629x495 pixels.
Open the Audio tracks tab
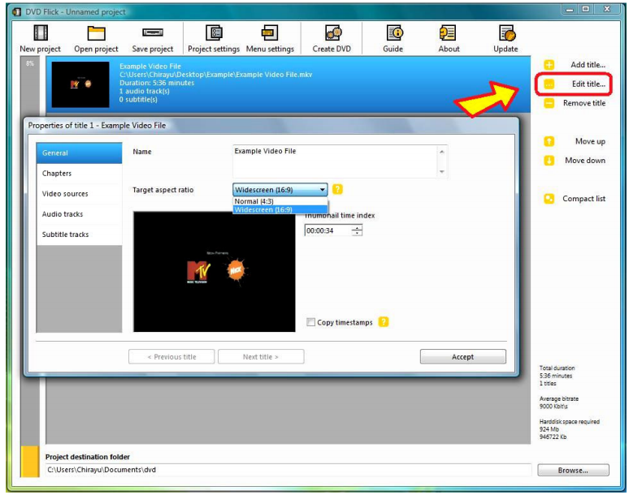coord(79,214)
